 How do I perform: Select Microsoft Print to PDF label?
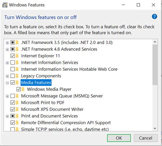pyautogui.click(x=43, y=103)
